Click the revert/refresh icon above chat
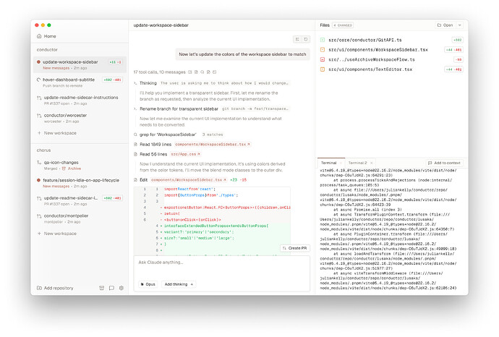The image size is (499, 337). [x=305, y=39]
